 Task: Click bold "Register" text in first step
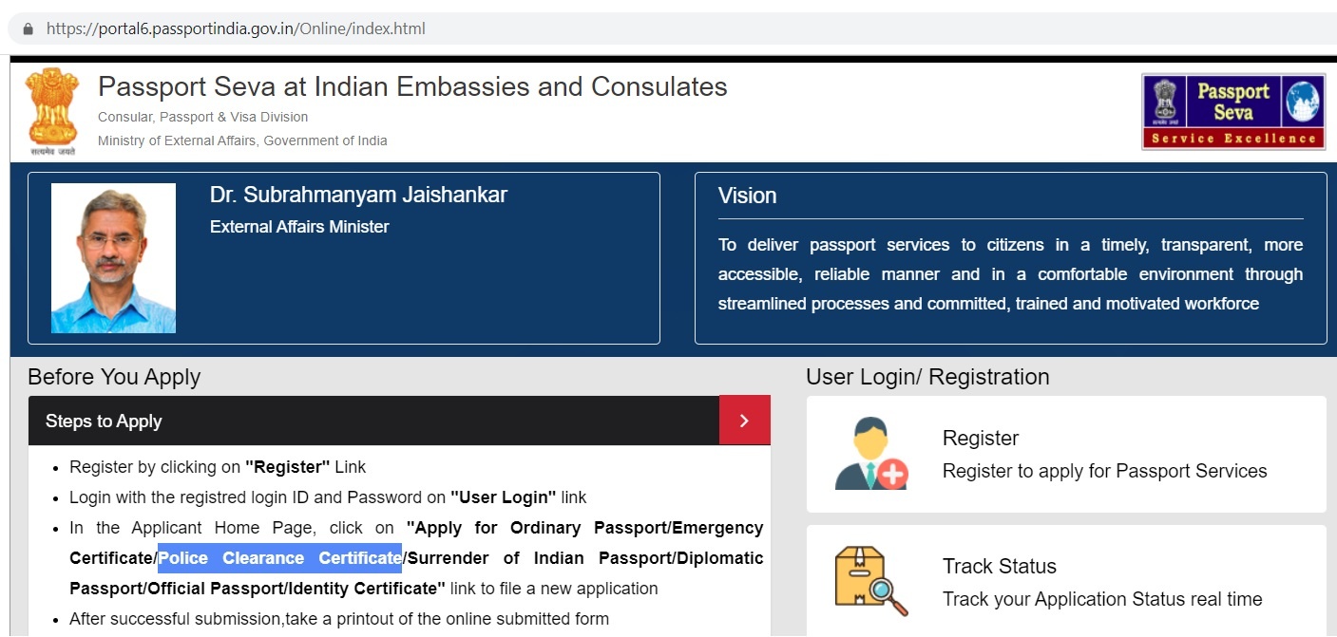pyautogui.click(x=287, y=467)
